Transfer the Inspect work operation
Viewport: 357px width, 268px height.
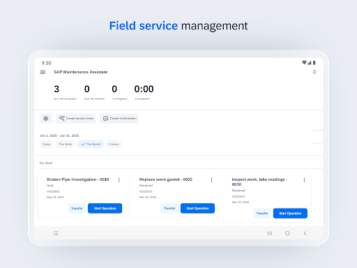[x=262, y=214]
